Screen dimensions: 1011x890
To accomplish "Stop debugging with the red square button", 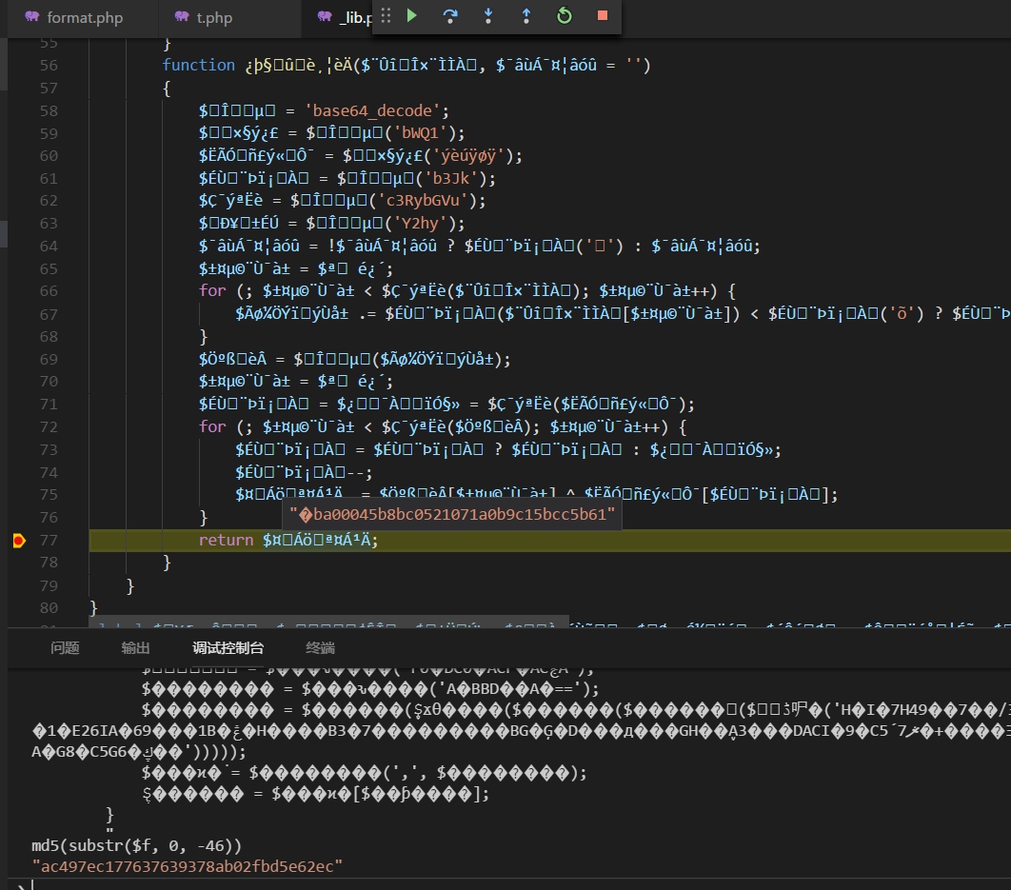I will (603, 15).
